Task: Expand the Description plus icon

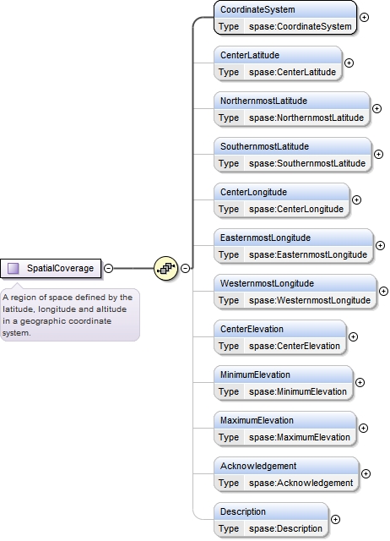Action: [x=336, y=519]
